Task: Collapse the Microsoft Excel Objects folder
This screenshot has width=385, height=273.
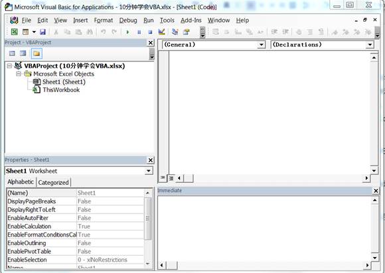Action: pos(19,74)
